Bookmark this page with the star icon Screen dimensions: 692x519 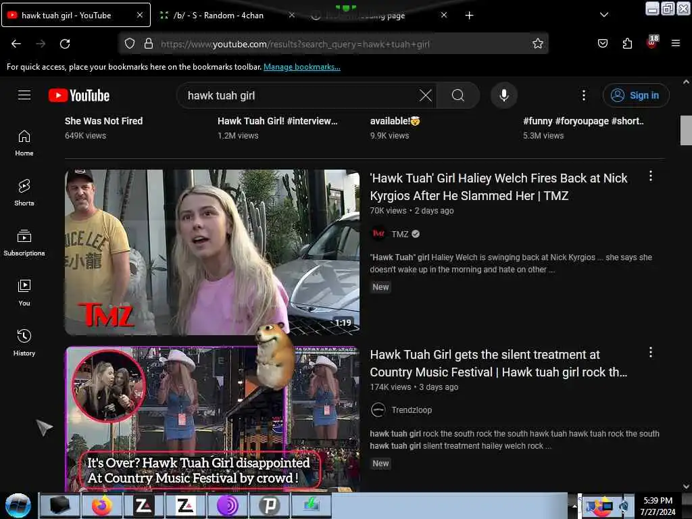537,44
